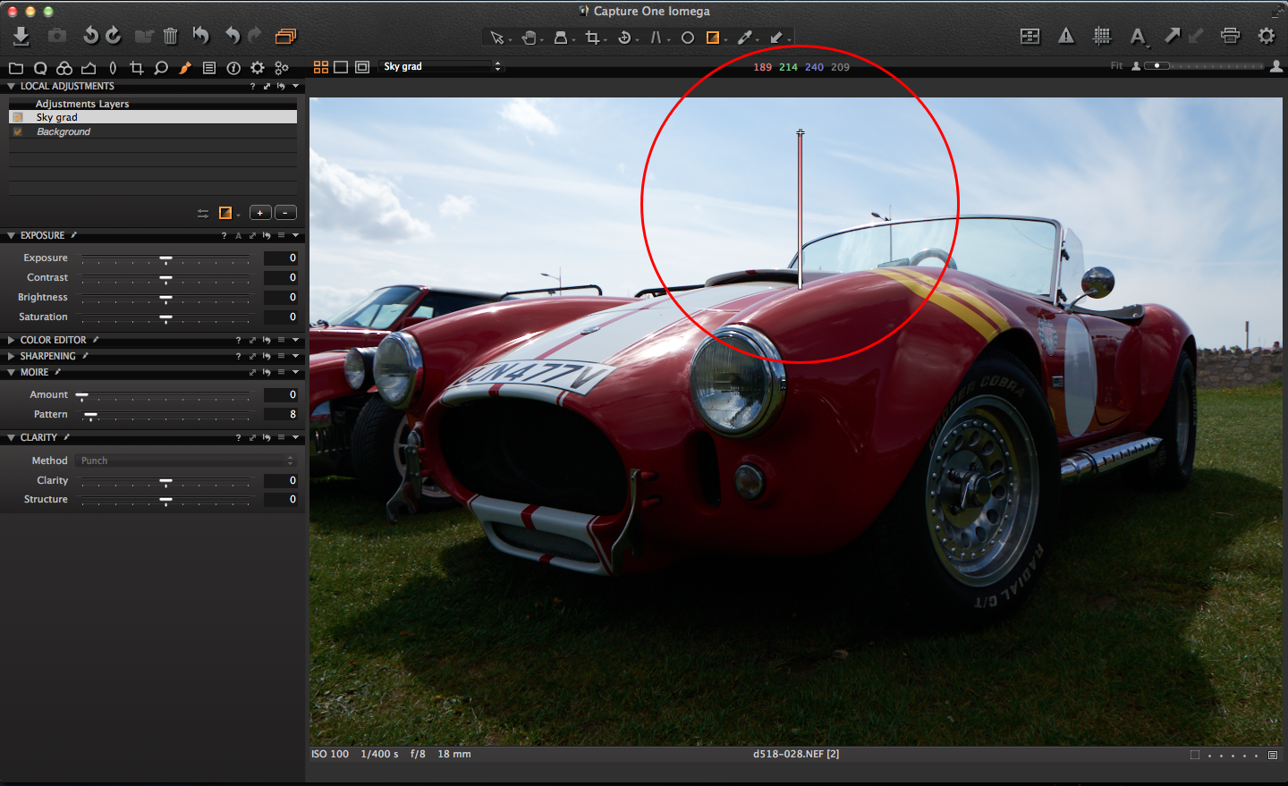Viewport: 1288px width, 786px height.
Task: Select the Pan (hand) tool
Action: tap(530, 38)
